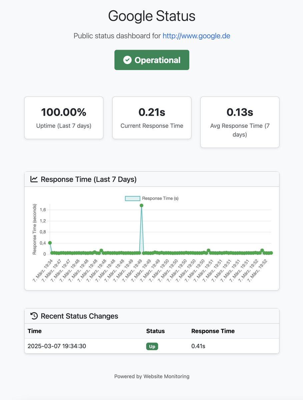Click the Recent Status Changes heading

click(79, 316)
